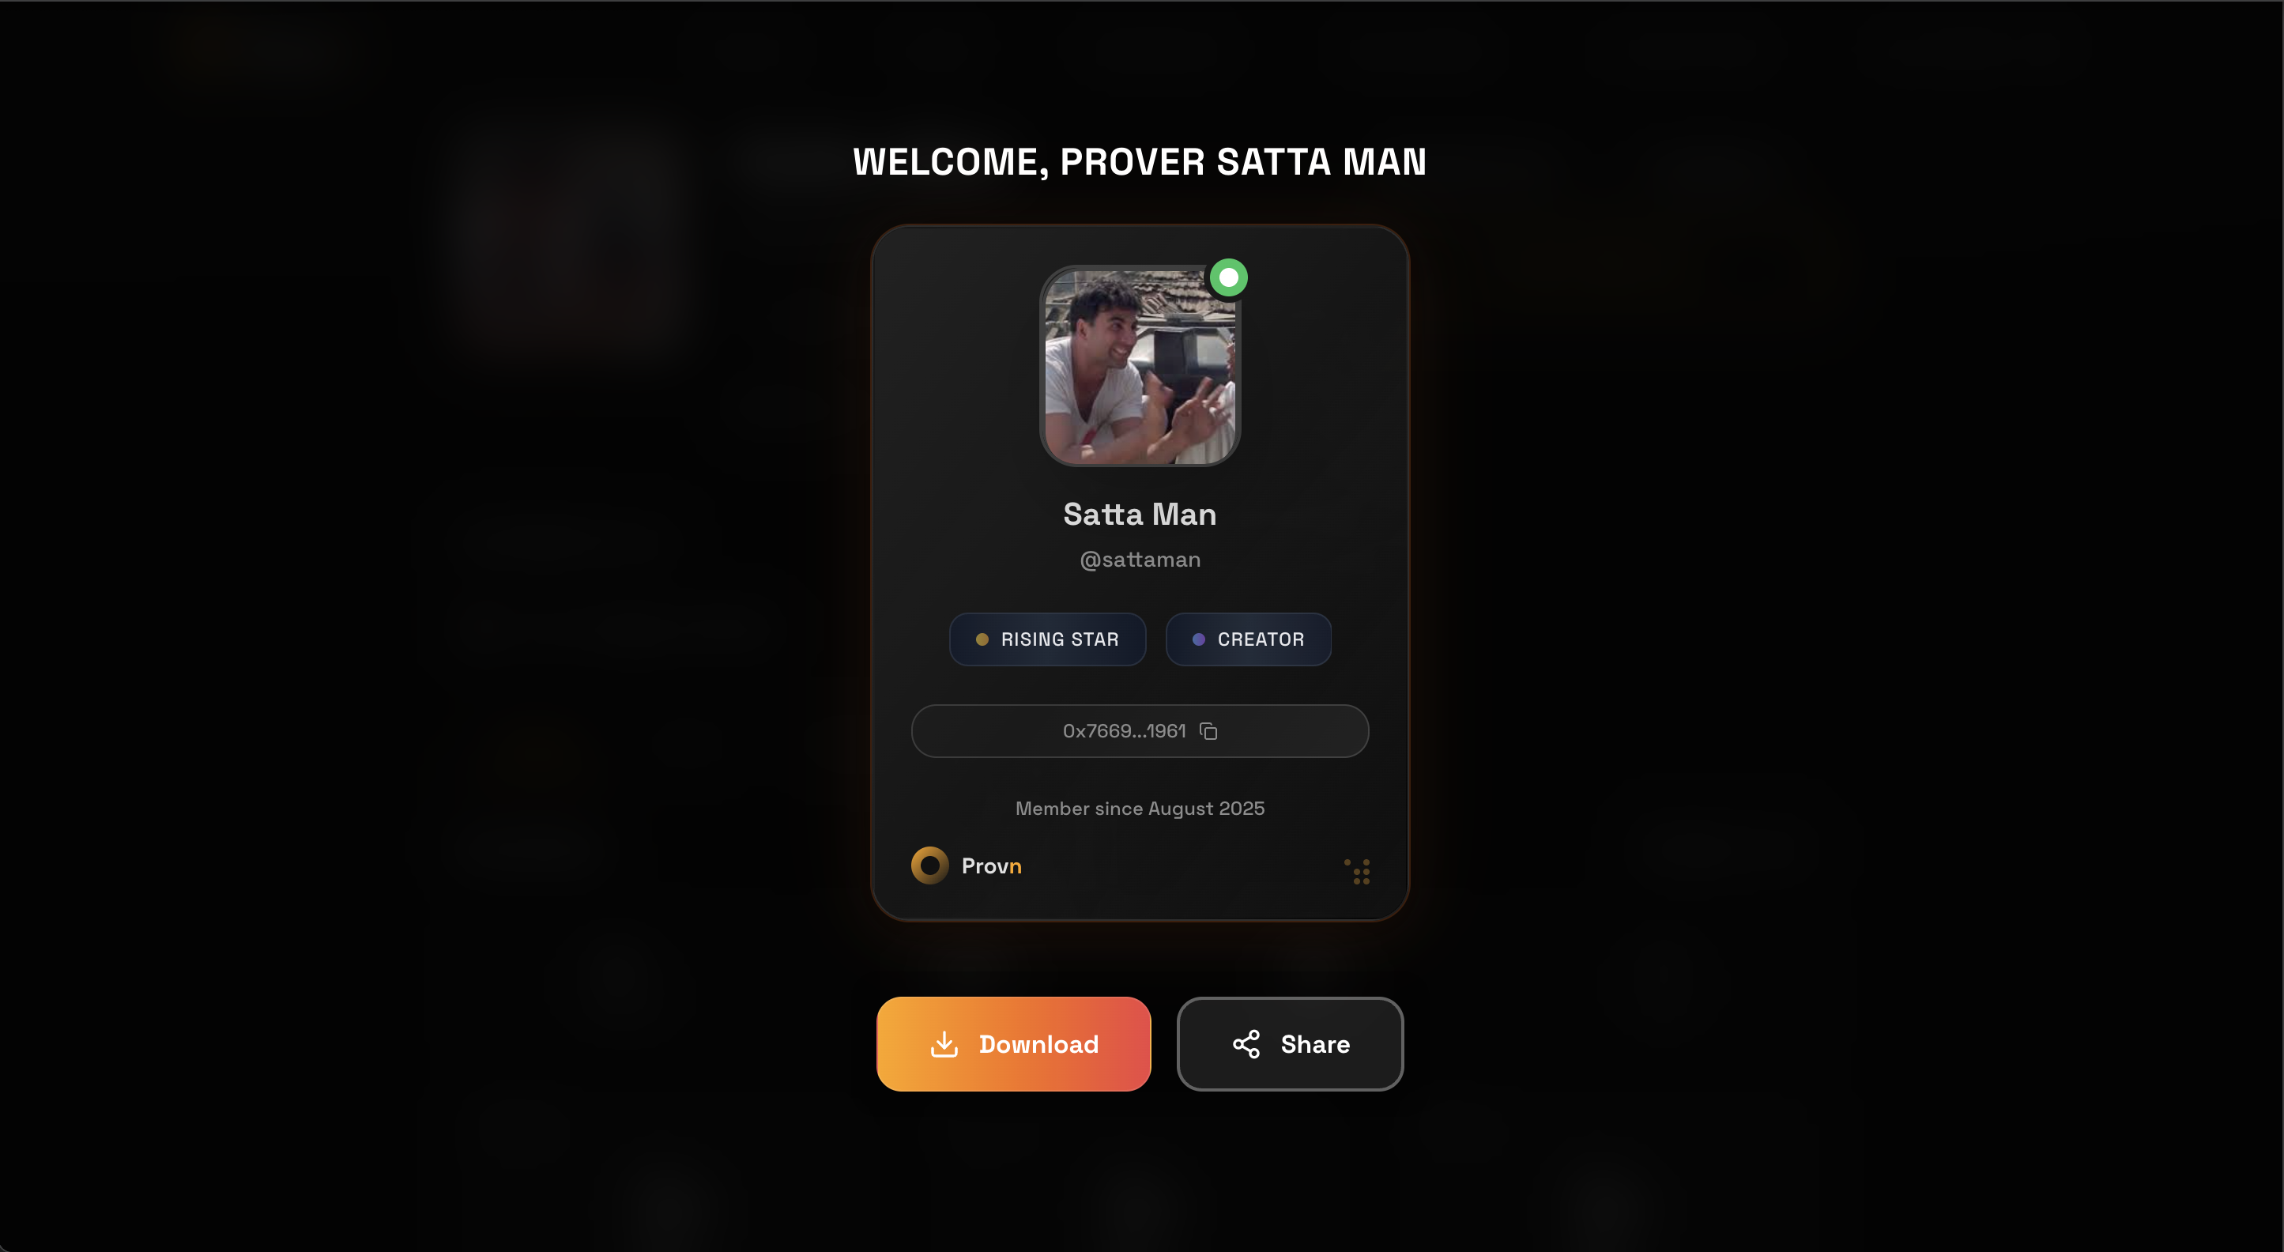
Task: Click the @sattaman handle
Action: [1140, 560]
